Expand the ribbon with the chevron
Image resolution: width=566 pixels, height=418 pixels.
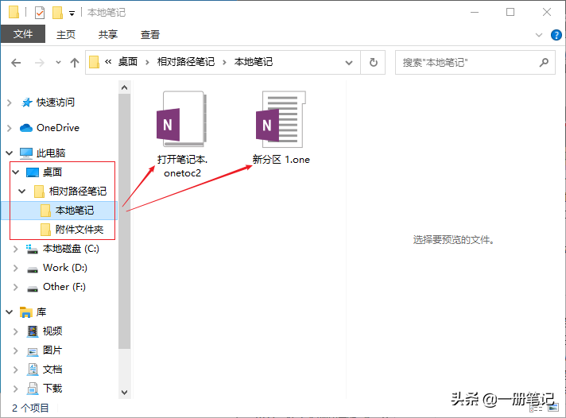pyautogui.click(x=538, y=35)
